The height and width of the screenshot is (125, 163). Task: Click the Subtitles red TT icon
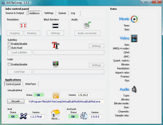pyautogui.click(x=56, y=45)
